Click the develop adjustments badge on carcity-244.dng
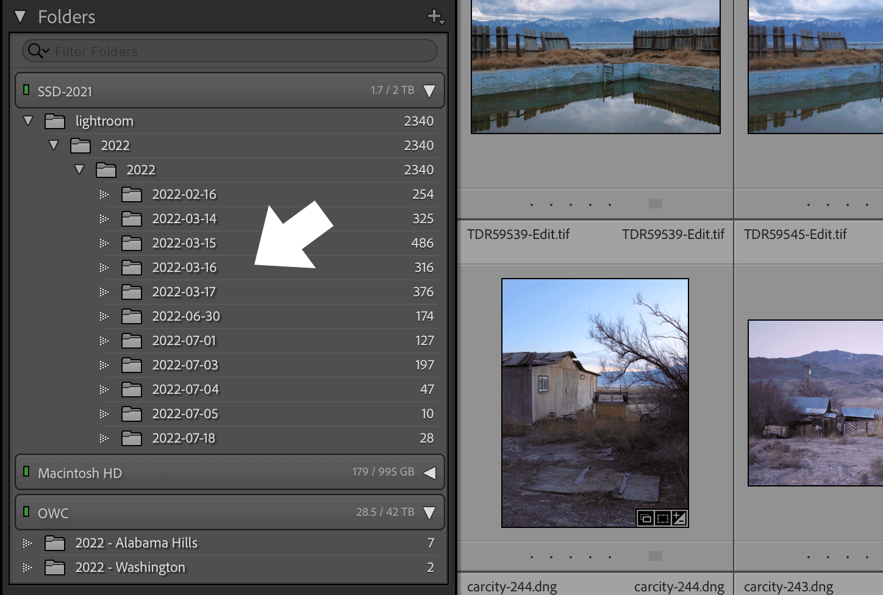 pyautogui.click(x=679, y=518)
